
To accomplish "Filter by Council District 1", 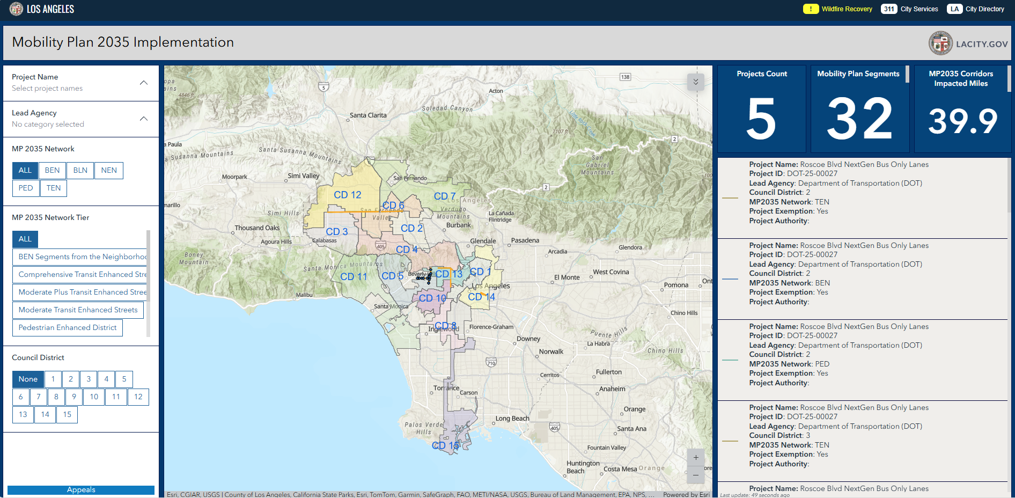I will 53,379.
